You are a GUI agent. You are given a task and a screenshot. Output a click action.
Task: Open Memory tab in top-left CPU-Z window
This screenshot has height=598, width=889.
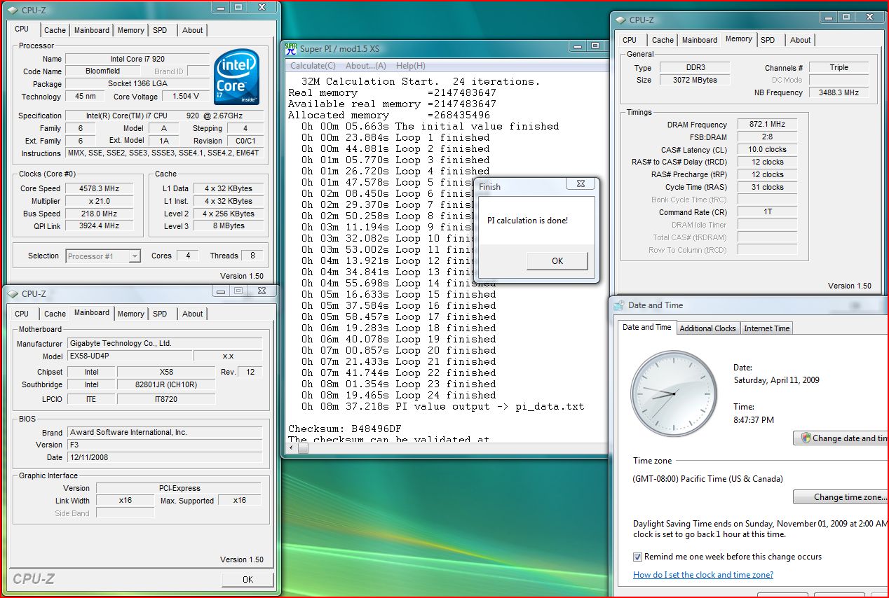pyautogui.click(x=131, y=30)
